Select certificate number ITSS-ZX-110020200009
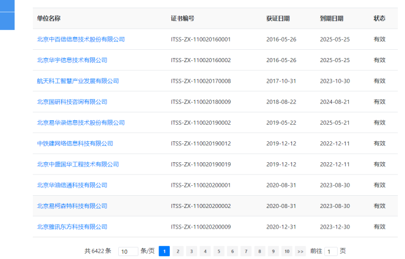This screenshot has height=259, width=405. (x=201, y=227)
